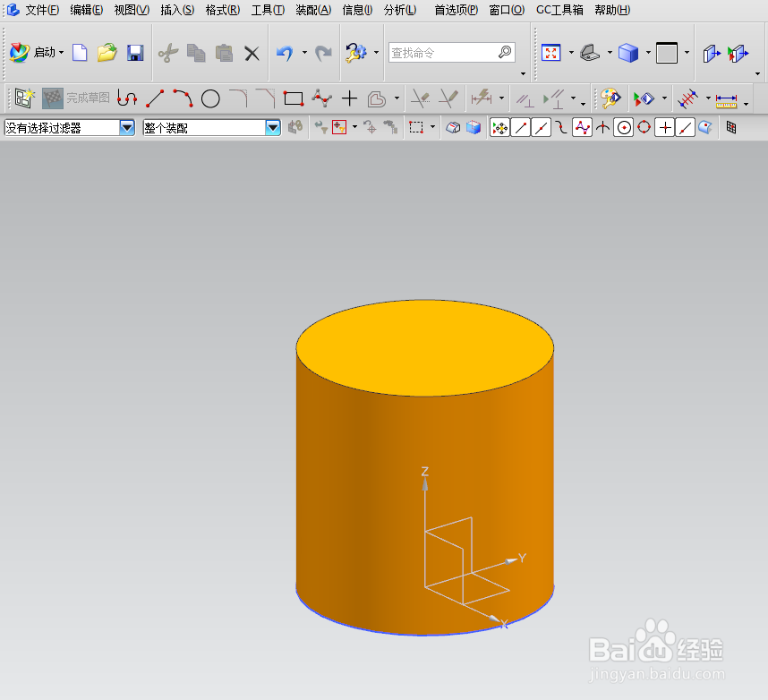This screenshot has height=700, width=768.
Task: Open the 插入(S) menu
Action: [177, 10]
